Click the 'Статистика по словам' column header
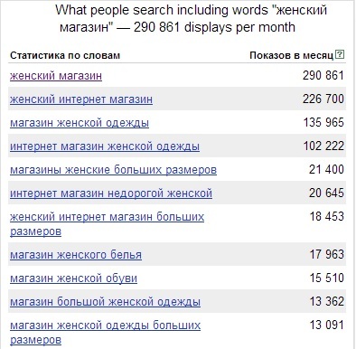 click(x=65, y=55)
